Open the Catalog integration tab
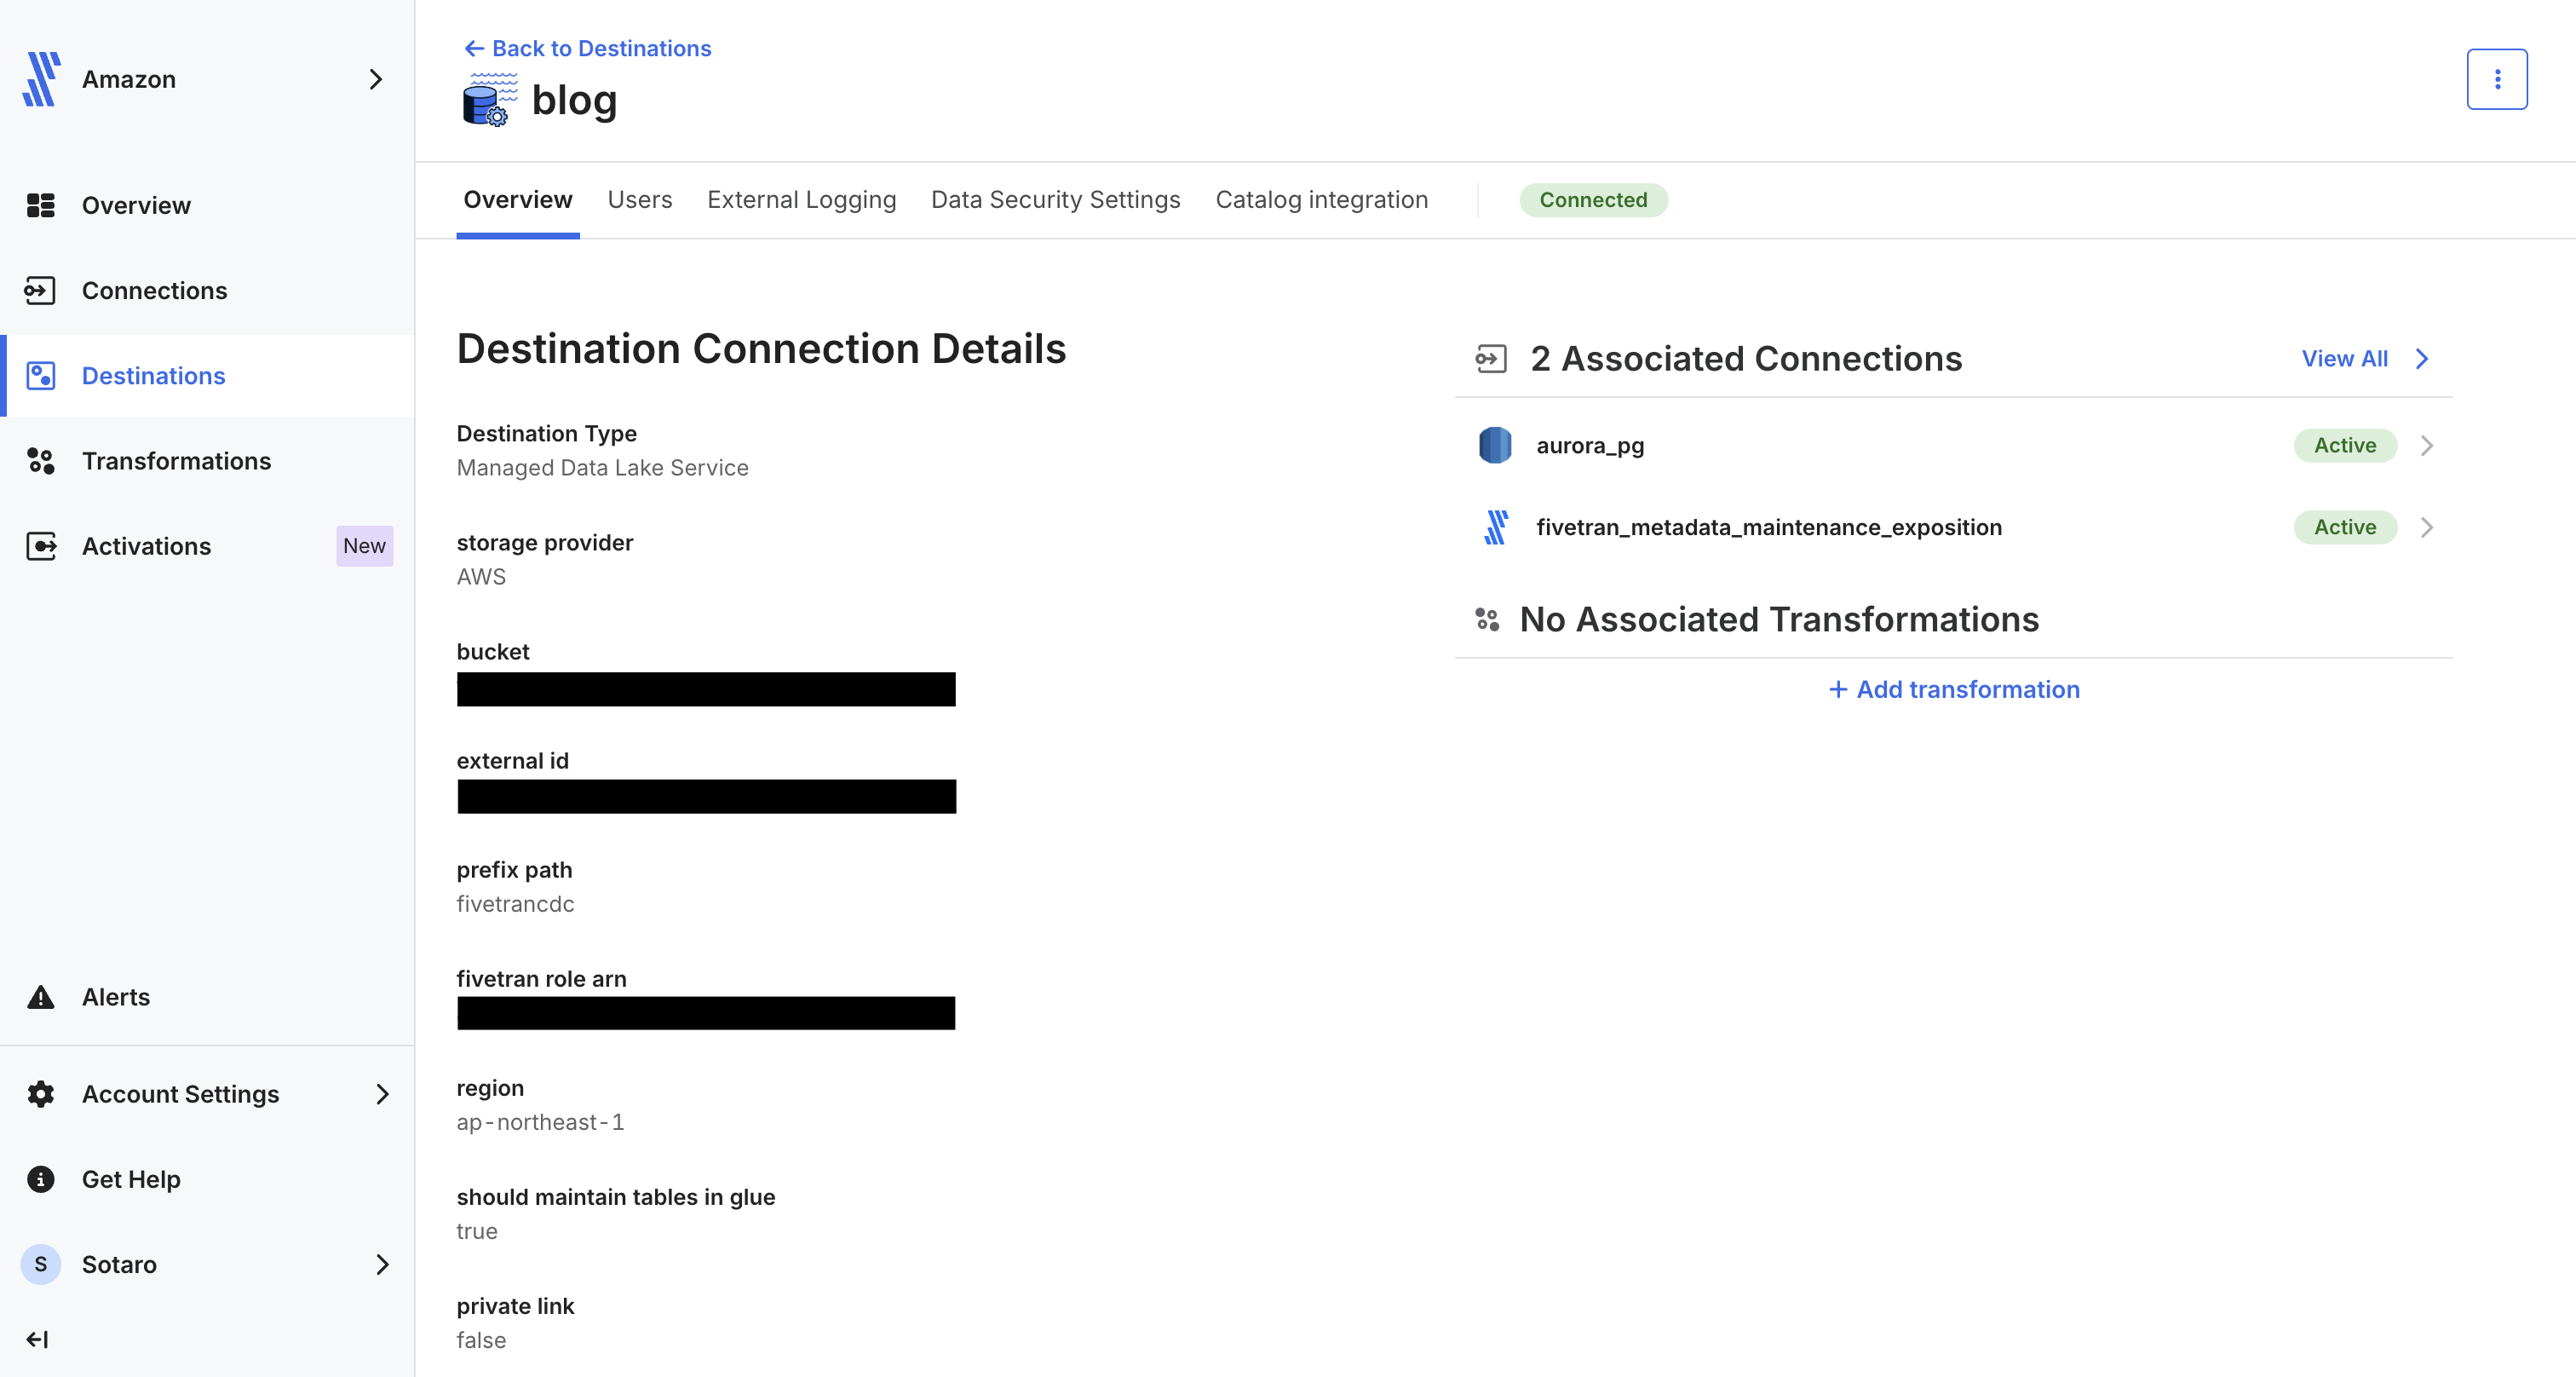 point(1321,200)
